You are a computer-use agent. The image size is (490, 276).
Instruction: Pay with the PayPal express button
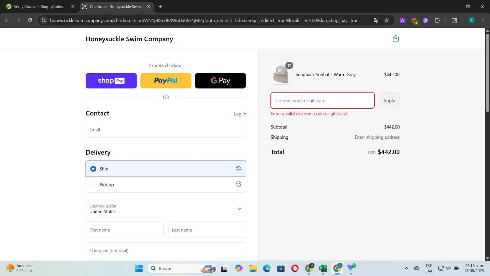166,81
